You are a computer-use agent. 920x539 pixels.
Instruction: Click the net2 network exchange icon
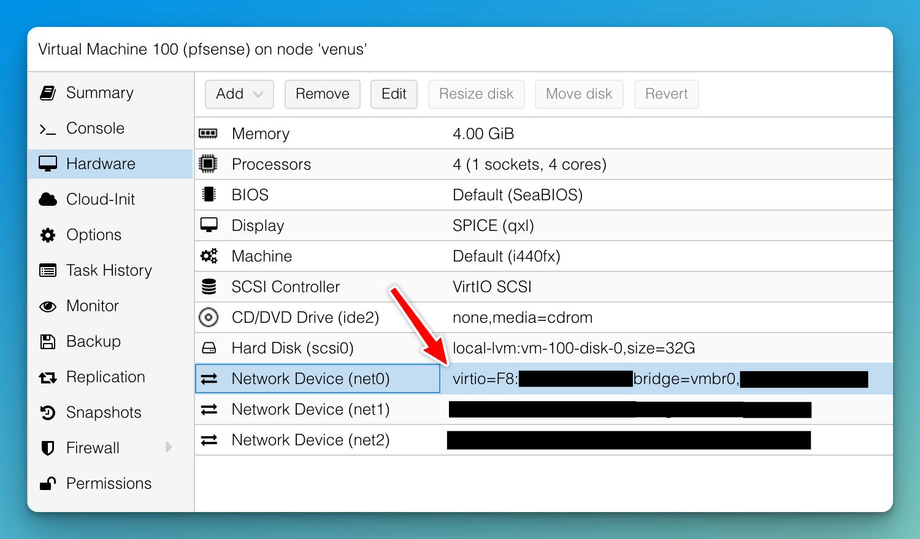click(209, 440)
